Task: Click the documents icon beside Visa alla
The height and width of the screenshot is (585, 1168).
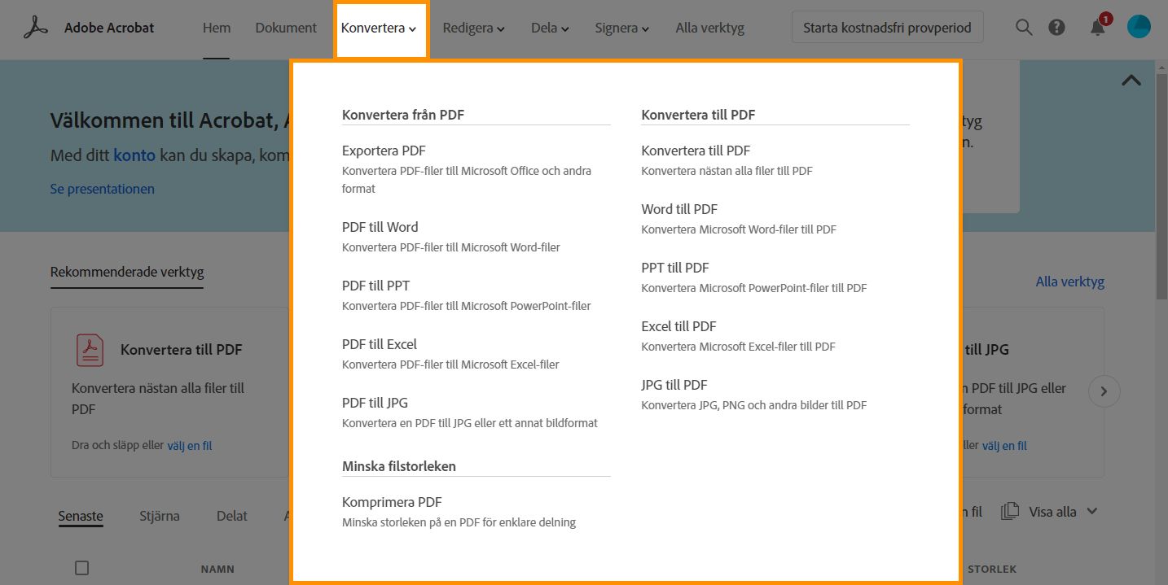Action: point(1010,512)
